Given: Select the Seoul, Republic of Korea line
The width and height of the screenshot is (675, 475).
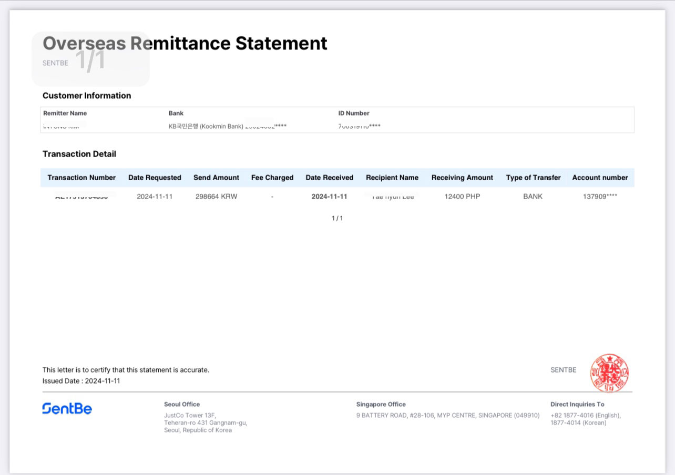Looking at the screenshot, I should (198, 430).
